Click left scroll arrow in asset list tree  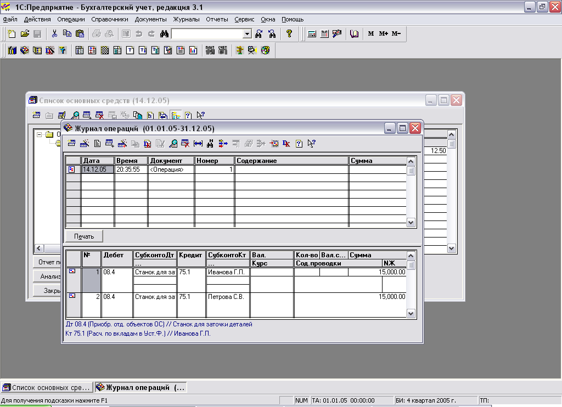click(39, 248)
